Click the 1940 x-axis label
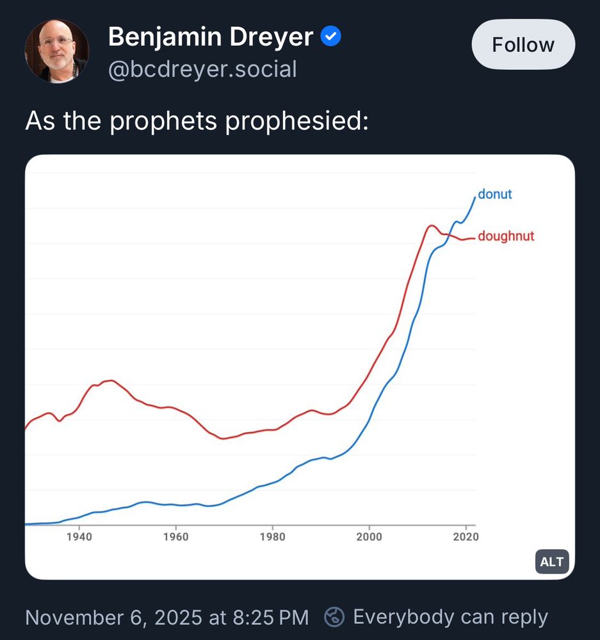The image size is (600, 640). tap(79, 537)
